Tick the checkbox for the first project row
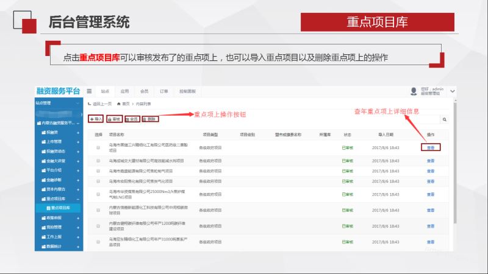 (x=98, y=147)
